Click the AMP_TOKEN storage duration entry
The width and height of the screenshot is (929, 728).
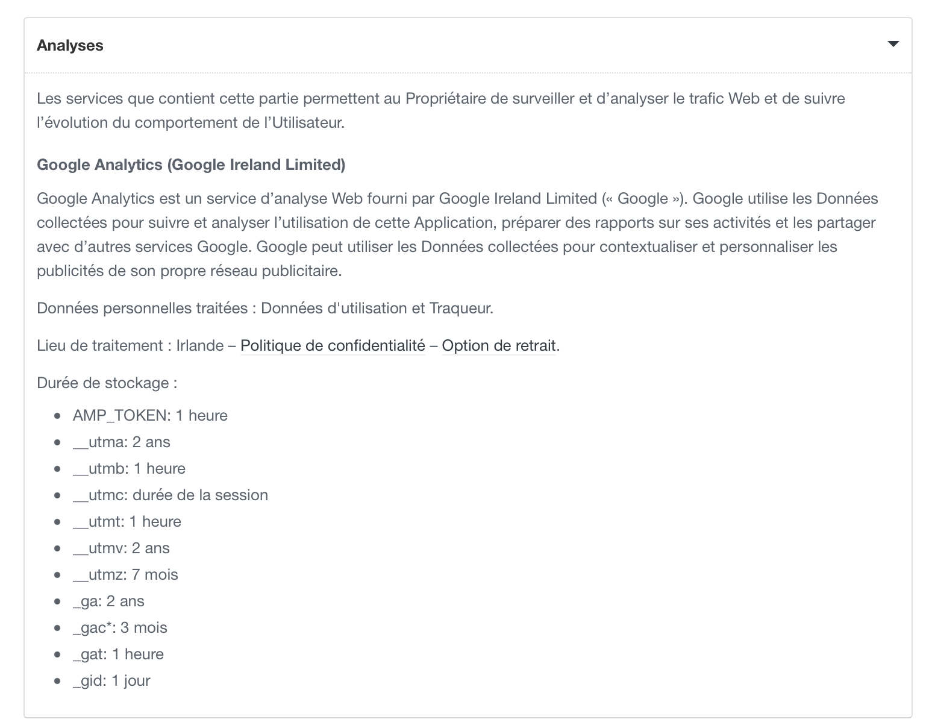(x=150, y=416)
